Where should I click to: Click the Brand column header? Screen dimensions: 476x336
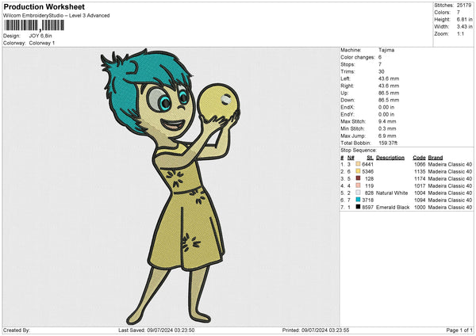point(436,158)
